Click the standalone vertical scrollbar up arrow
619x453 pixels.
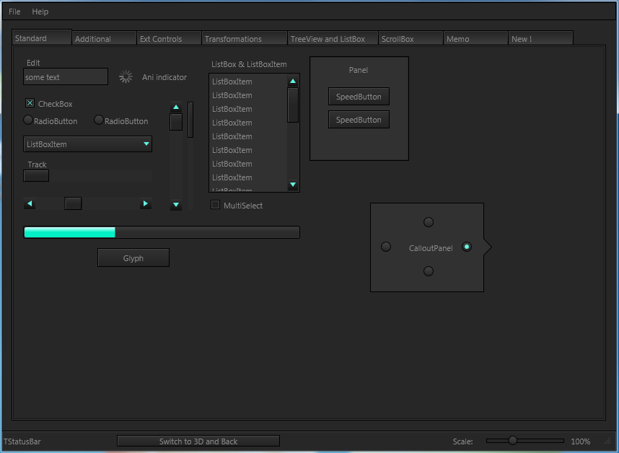point(176,107)
